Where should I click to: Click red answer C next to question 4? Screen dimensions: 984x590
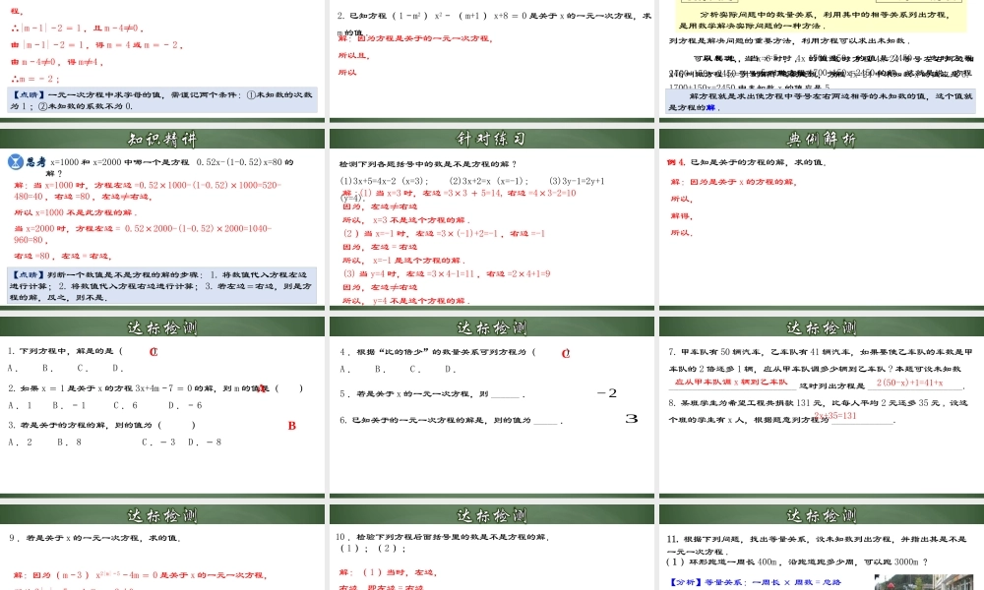pos(566,354)
